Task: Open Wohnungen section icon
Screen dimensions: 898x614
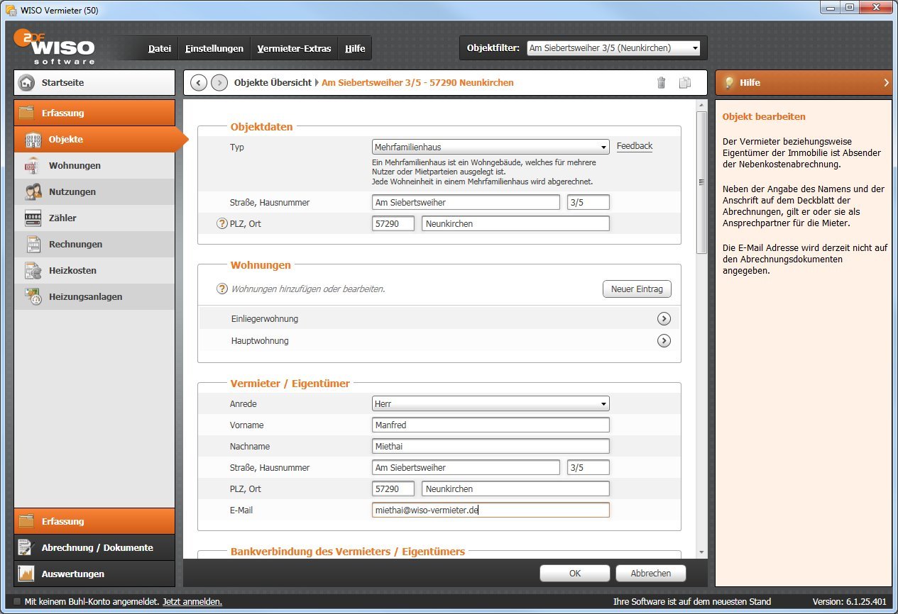Action: [33, 165]
